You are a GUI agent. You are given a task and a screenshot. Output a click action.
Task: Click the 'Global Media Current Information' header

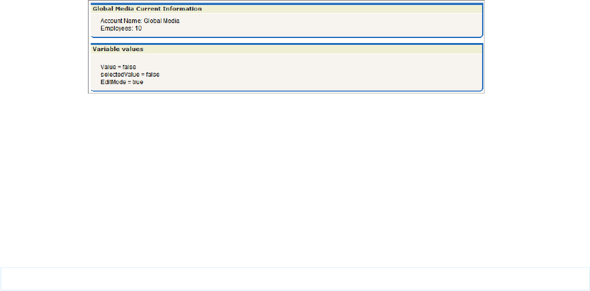(x=147, y=9)
